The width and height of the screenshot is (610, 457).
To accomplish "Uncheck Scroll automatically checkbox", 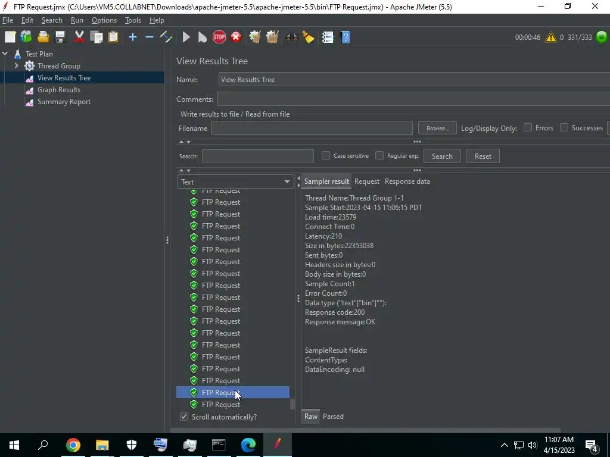I will [184, 417].
